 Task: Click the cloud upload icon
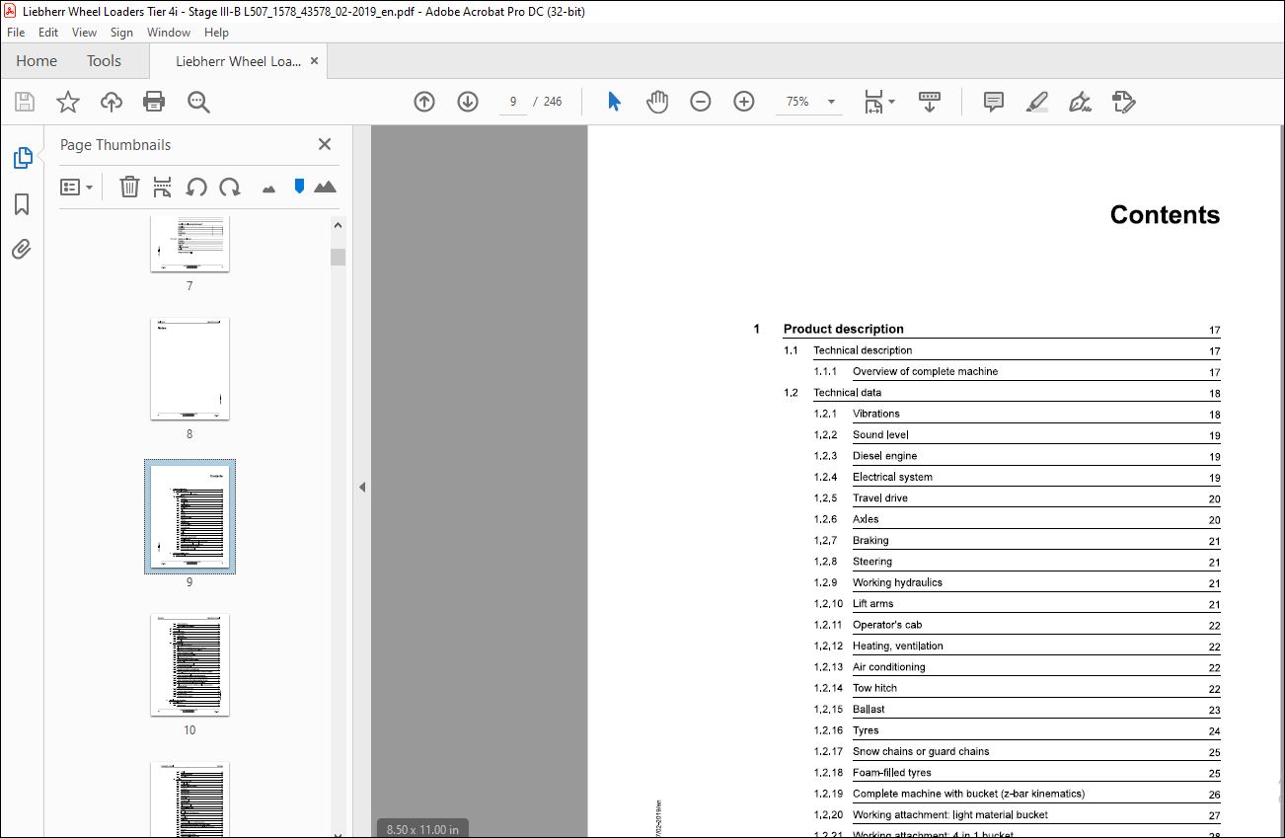(112, 102)
